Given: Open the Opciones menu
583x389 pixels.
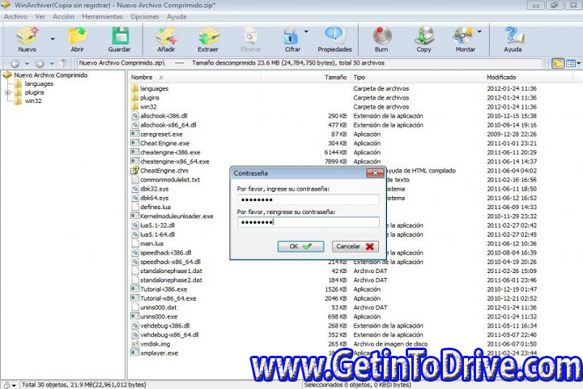Looking at the screenshot, I should pos(145,17).
